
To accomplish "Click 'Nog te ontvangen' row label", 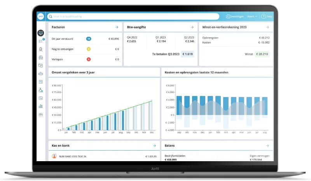I will coord(63,49).
